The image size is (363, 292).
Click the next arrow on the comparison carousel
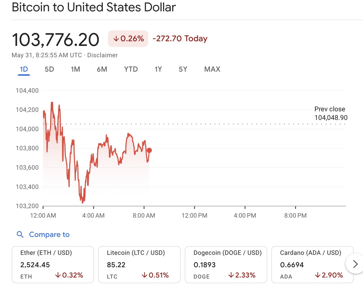pyautogui.click(x=355, y=264)
